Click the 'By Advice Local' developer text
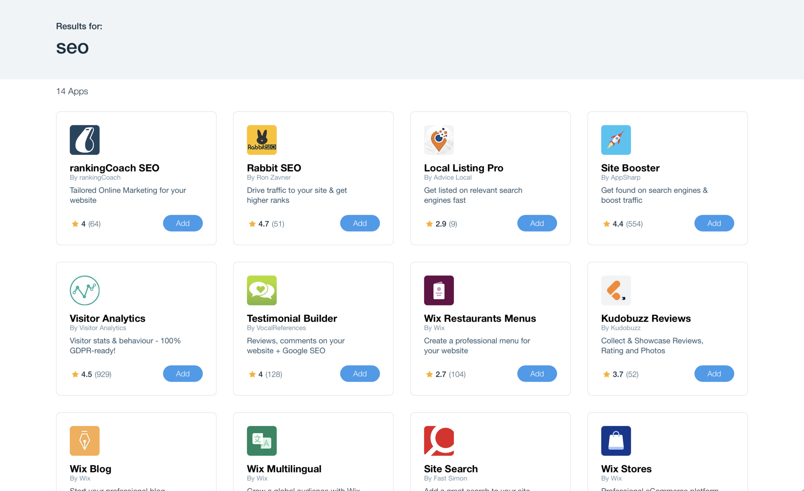Image resolution: width=804 pixels, height=491 pixels. click(x=448, y=178)
